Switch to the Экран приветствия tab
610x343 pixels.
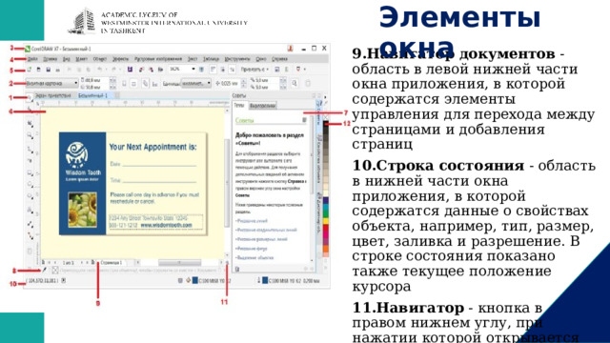53,95
